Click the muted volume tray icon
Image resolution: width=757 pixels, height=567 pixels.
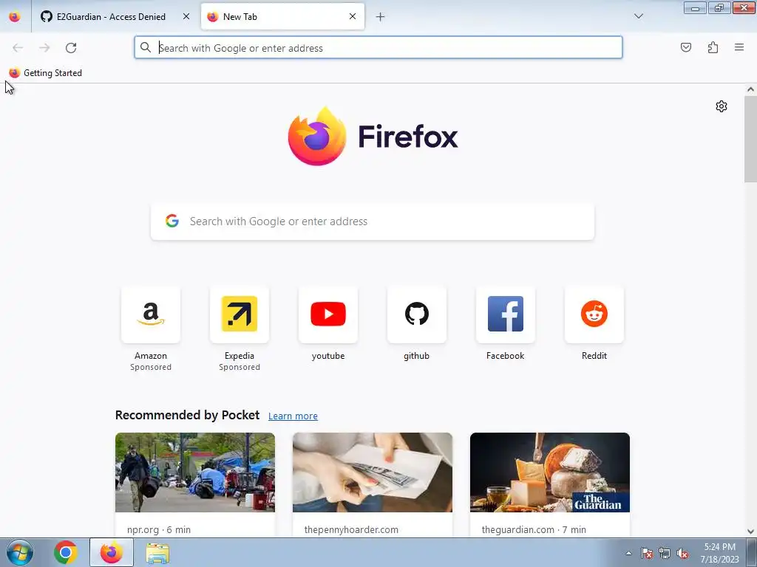tap(682, 554)
